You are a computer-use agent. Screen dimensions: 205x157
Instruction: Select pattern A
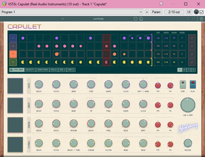180,70
